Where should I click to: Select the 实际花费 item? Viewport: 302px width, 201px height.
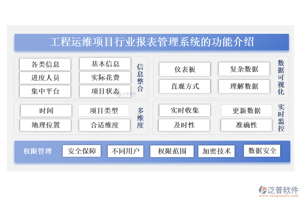pyautogui.click(x=105, y=78)
